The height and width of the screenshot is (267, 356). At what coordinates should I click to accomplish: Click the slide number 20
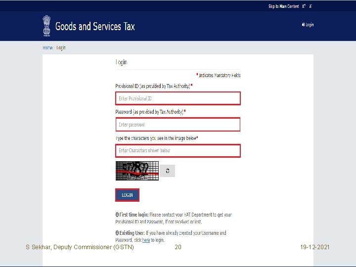click(178, 247)
